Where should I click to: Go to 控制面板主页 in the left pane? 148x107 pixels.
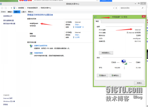tap(8, 16)
